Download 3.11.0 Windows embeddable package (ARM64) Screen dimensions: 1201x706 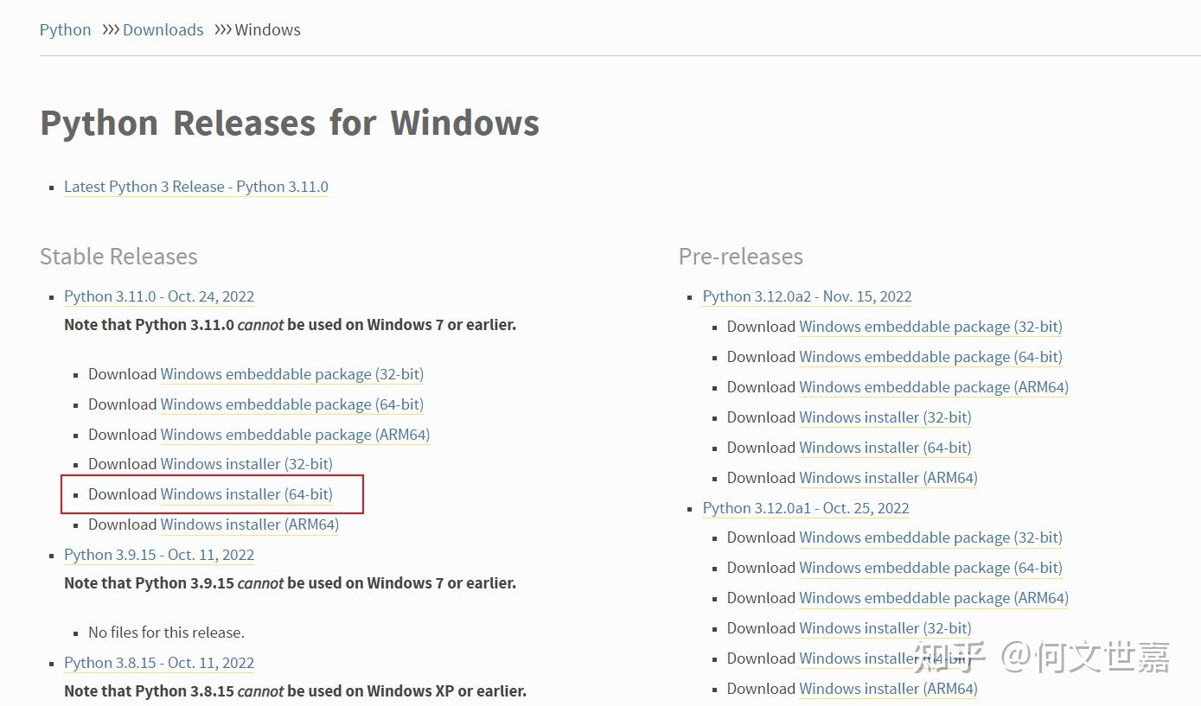(295, 435)
